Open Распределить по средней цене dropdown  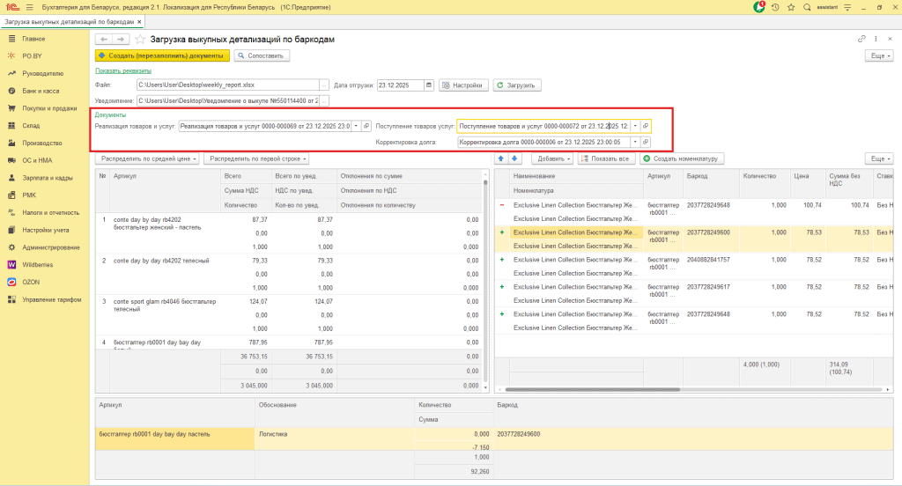147,158
